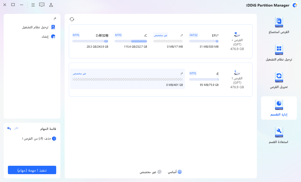The image size is (301, 182).
Task: Select the EFI FAT32 partition
Action: coord(204,41)
